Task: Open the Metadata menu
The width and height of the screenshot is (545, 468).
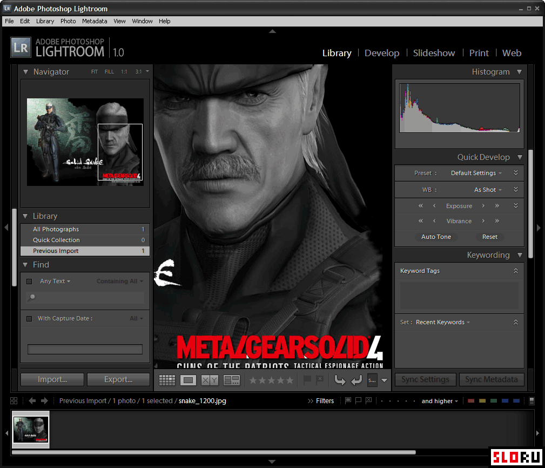Action: pos(95,21)
